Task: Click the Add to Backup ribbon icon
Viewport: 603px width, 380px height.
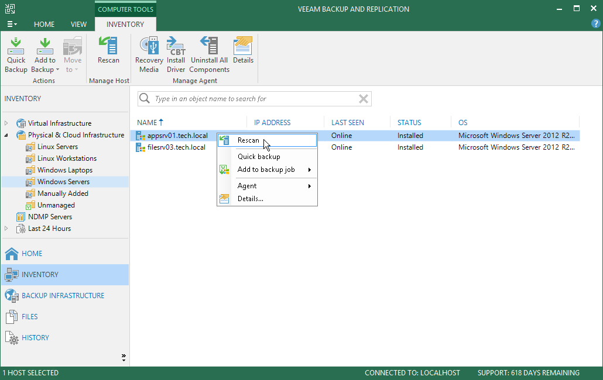Action: pyautogui.click(x=44, y=46)
